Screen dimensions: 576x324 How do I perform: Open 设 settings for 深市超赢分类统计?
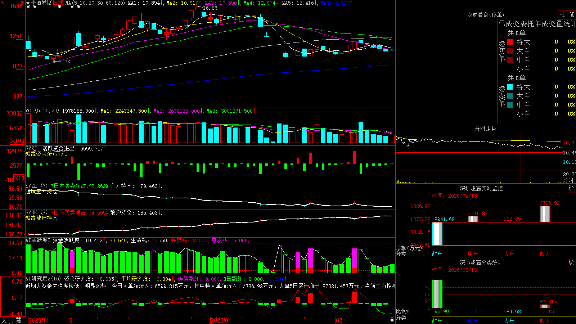click(571, 262)
